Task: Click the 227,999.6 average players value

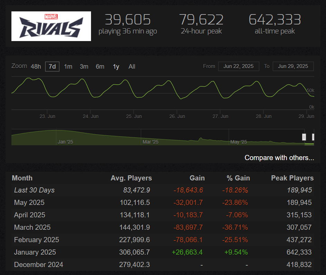Action: click(x=135, y=240)
